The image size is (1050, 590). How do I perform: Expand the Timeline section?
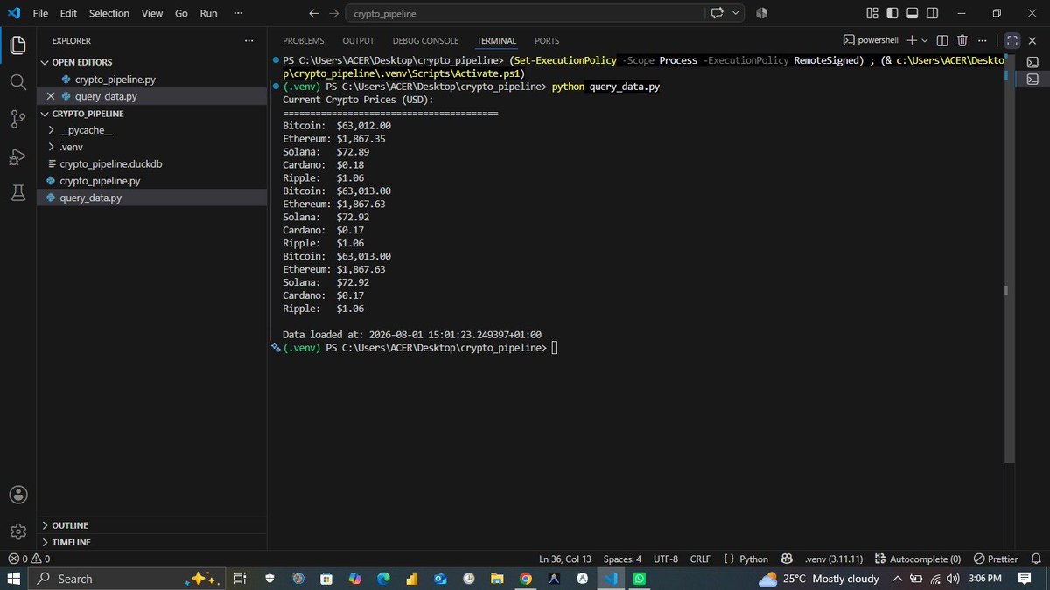coord(151,542)
